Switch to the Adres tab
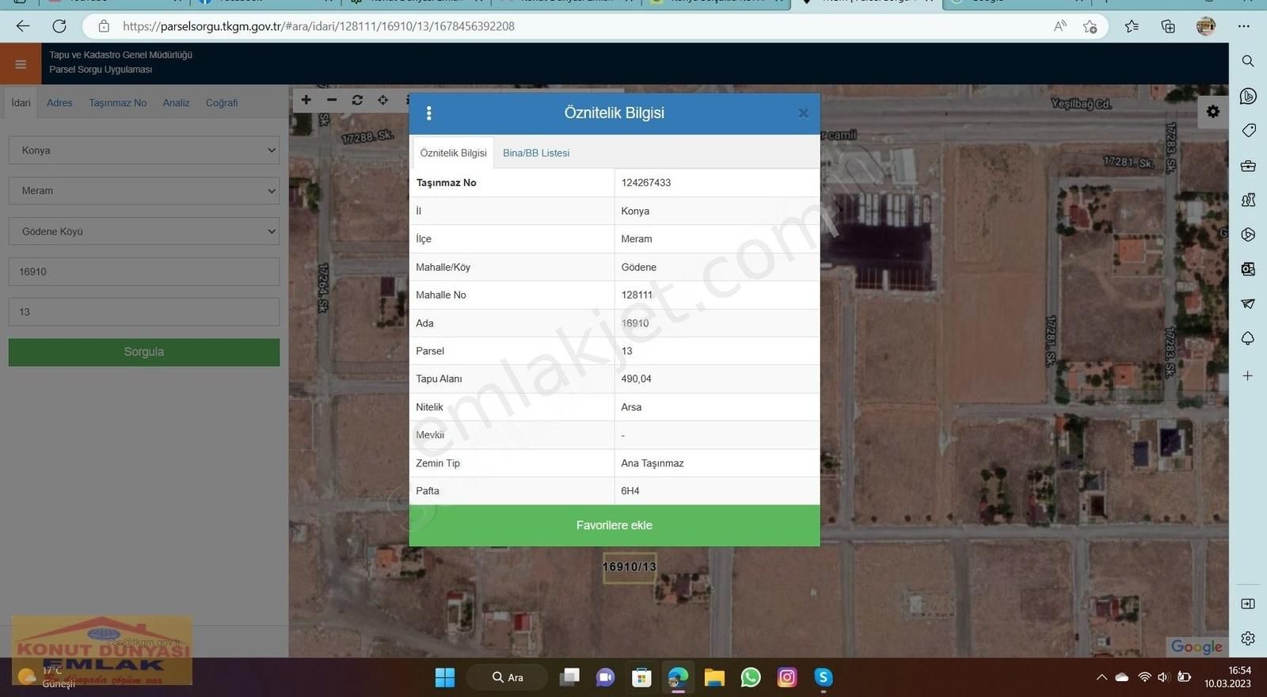The image size is (1267, 697). (x=59, y=103)
